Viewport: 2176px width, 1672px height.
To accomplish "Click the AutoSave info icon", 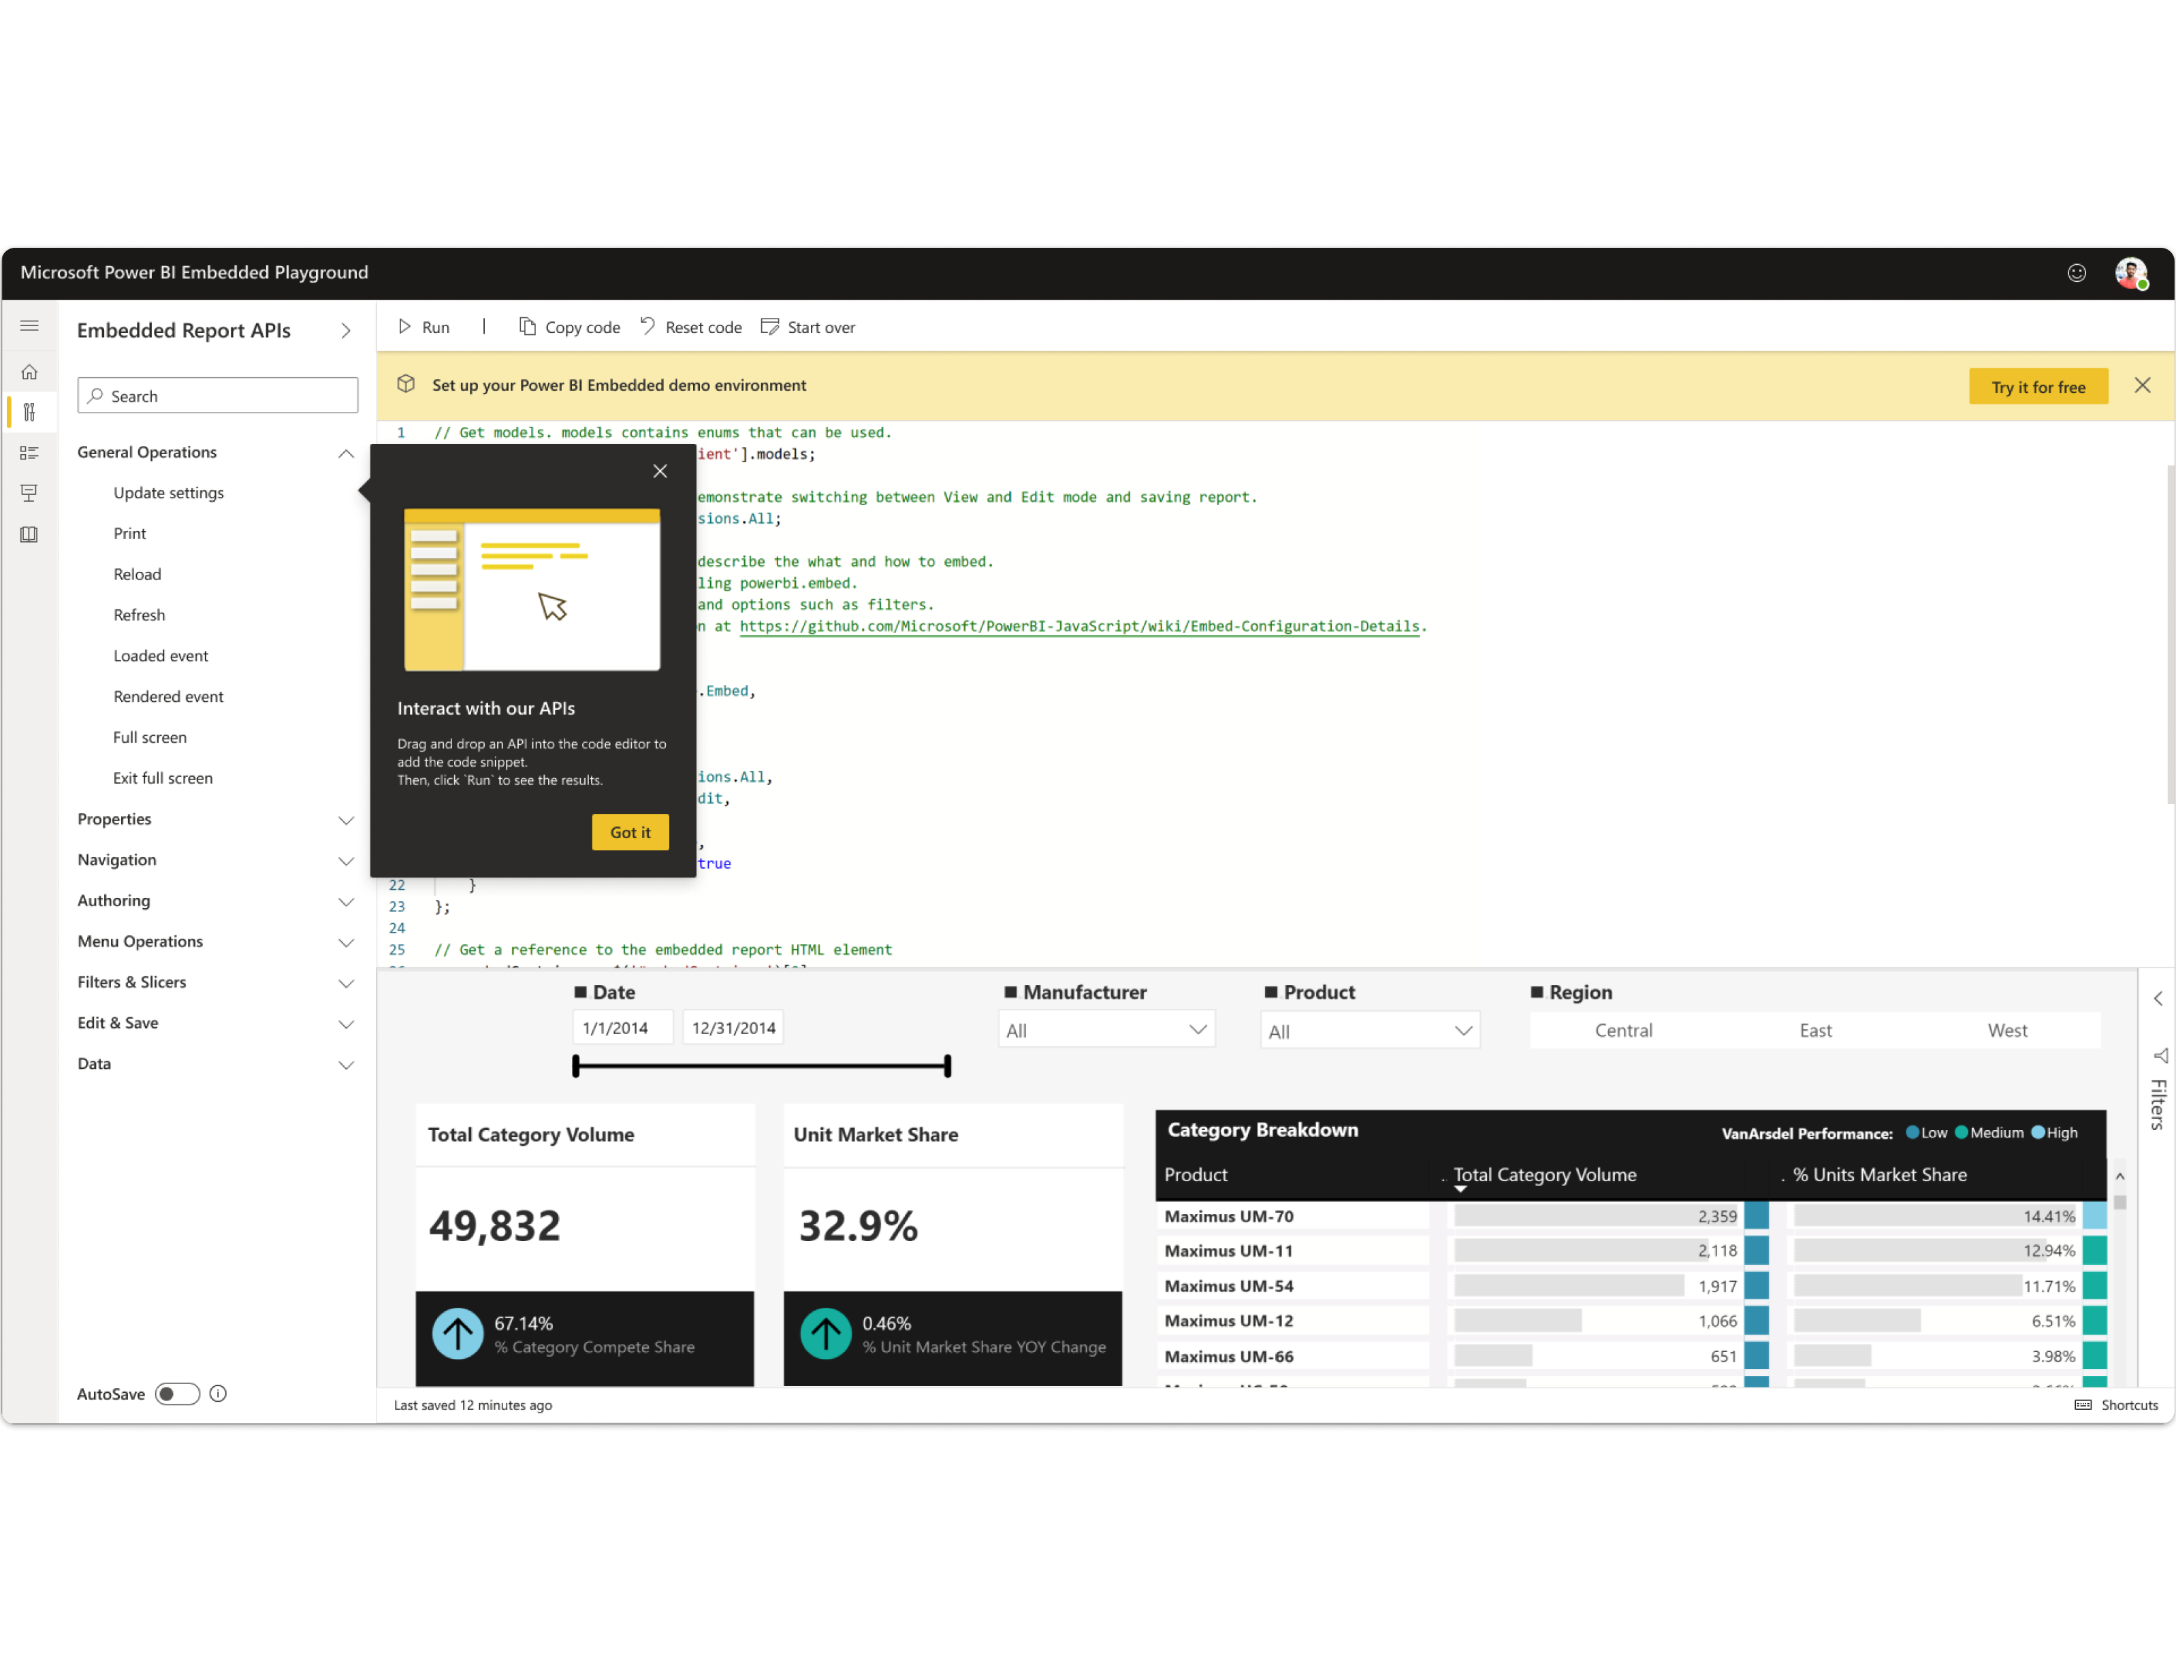I will click(218, 1394).
